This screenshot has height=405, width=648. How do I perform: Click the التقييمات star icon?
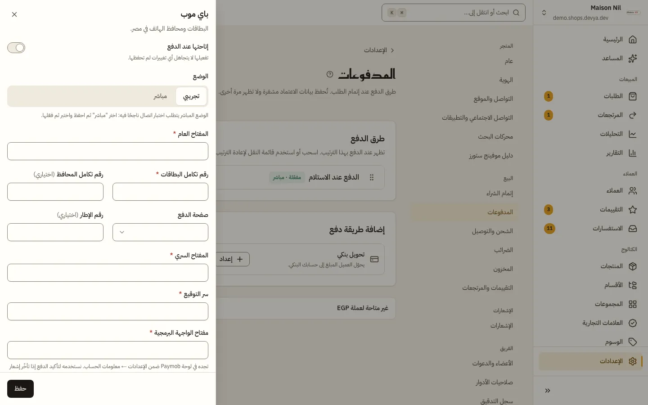pyautogui.click(x=633, y=210)
